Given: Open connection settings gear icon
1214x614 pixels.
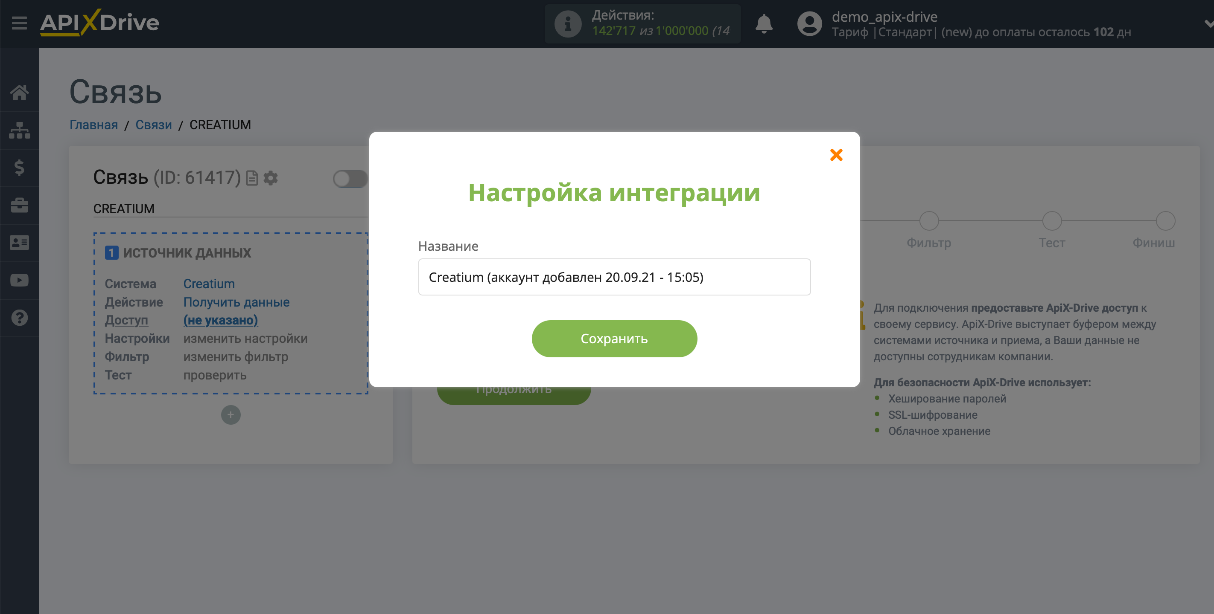Looking at the screenshot, I should (271, 178).
